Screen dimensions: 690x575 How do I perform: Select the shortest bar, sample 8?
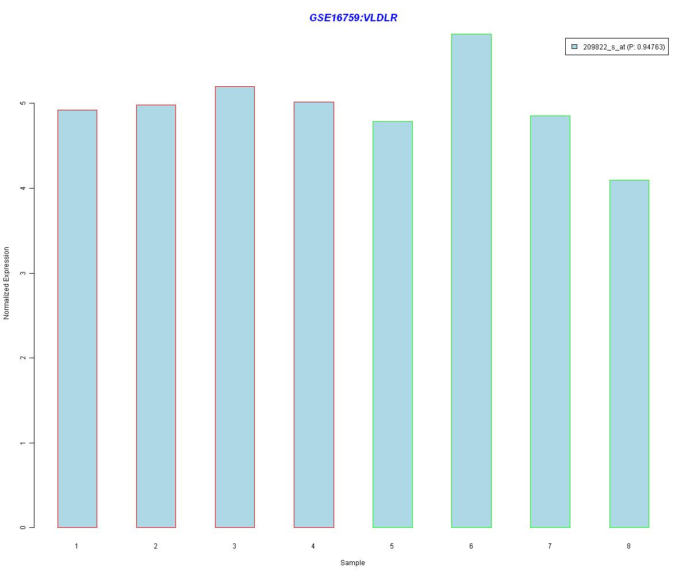click(629, 354)
